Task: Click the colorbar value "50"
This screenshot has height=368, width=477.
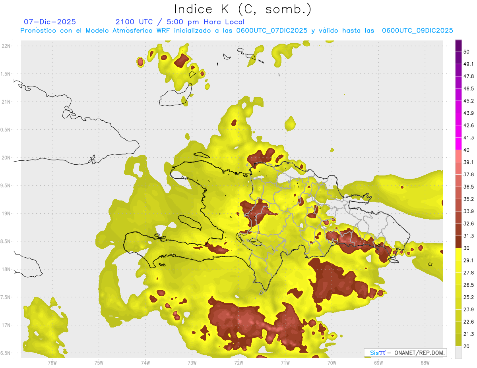Action: pyautogui.click(x=466, y=52)
